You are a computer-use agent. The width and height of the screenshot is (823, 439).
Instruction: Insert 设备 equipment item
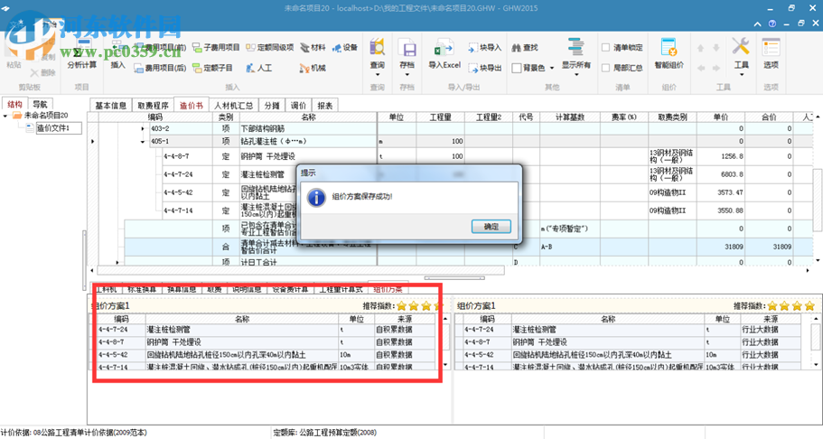(x=345, y=48)
